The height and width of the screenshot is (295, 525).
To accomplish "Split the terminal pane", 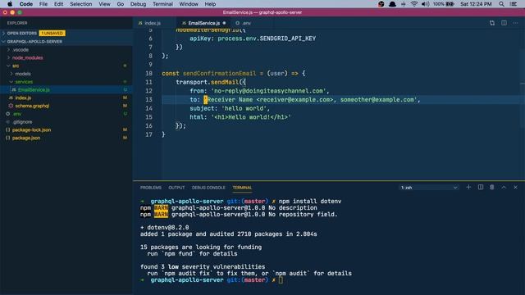I will pyautogui.click(x=481, y=188).
